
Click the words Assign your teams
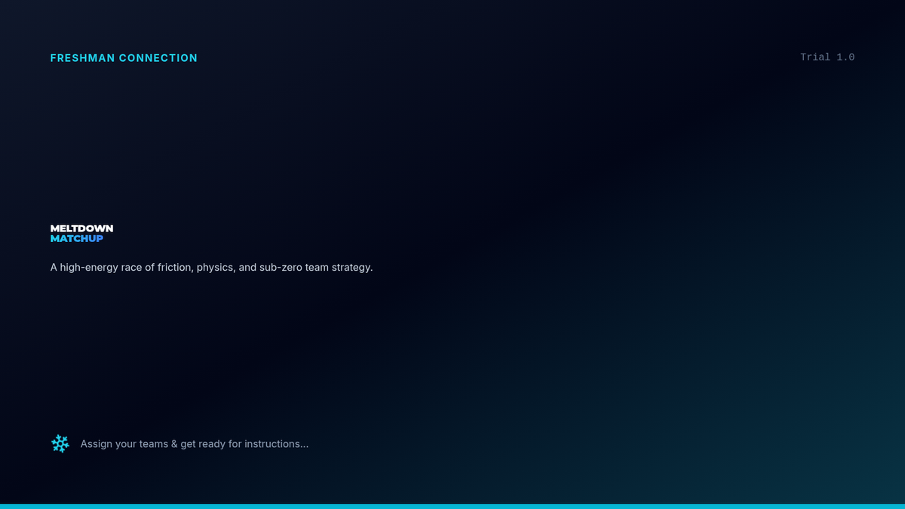point(124,443)
